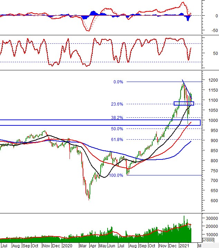Click the 0.0% Fibonacci level label
Viewport: 219px width, 248px height.
point(118,82)
